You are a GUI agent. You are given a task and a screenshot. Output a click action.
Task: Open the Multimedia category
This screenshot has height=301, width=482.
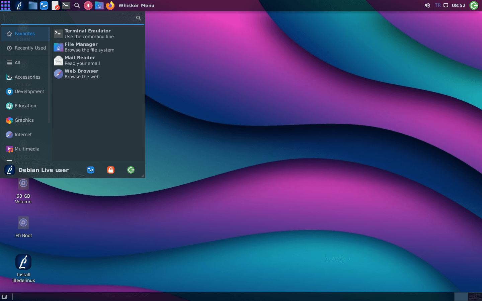(x=25, y=149)
